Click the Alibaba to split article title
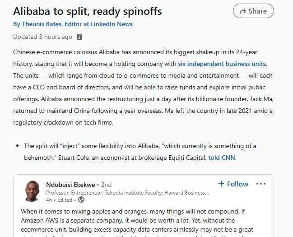Image resolution: width=293 pixels, height=237 pixels. click(87, 11)
